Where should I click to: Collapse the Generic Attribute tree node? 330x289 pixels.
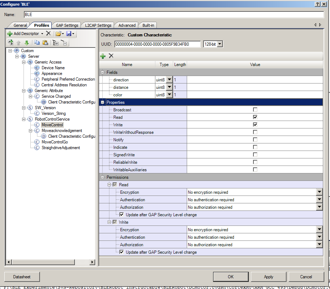[x=24, y=91]
